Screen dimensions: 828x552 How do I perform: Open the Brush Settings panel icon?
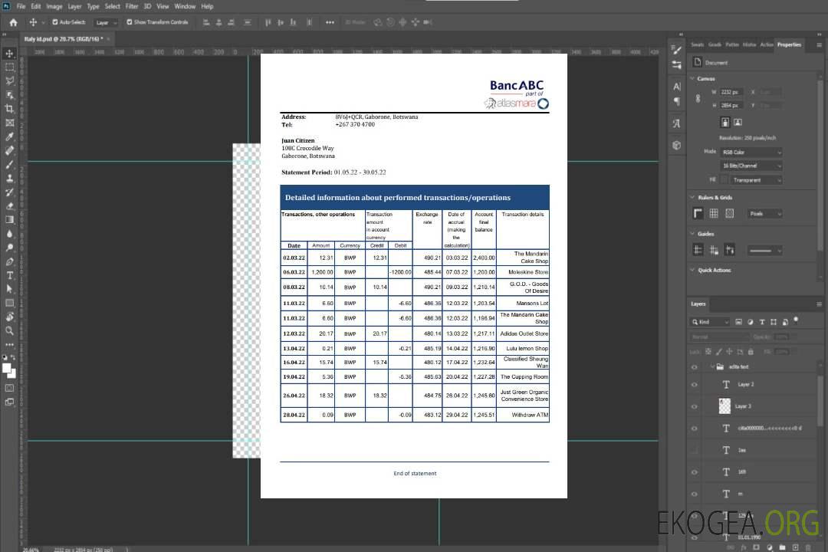tap(677, 50)
